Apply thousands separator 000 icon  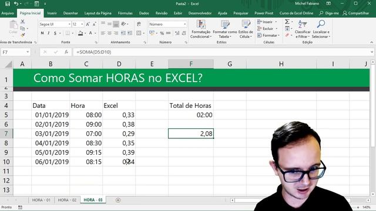pyautogui.click(x=169, y=33)
